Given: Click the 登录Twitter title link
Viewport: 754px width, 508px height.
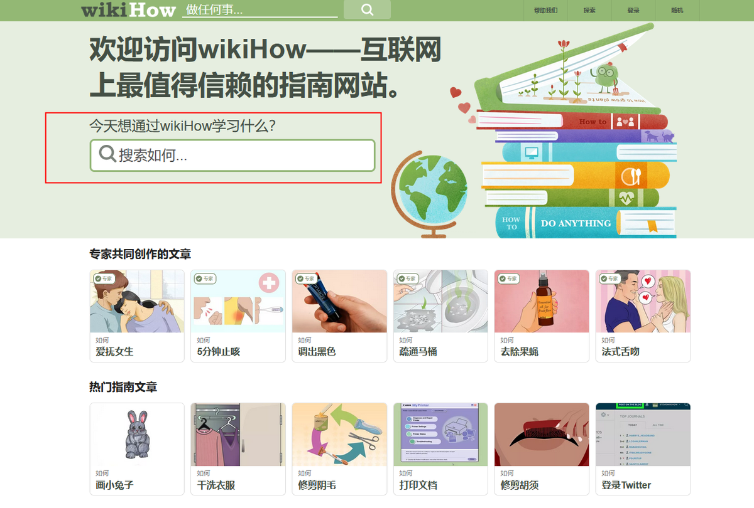Looking at the screenshot, I should pyautogui.click(x=626, y=485).
